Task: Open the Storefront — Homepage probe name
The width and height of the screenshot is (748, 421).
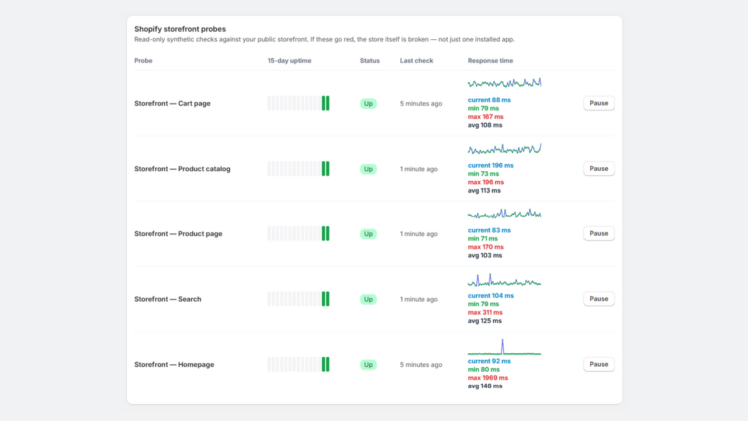Action: (x=174, y=365)
